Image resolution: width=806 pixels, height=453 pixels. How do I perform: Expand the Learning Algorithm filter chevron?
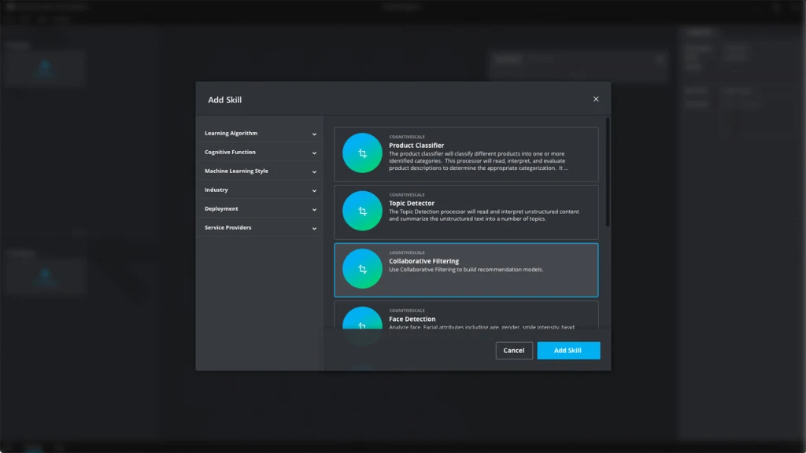(x=314, y=134)
